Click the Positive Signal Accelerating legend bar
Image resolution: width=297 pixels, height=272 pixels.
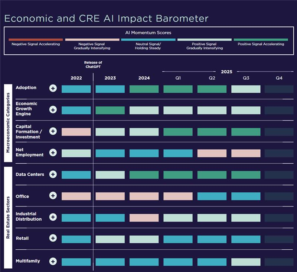(261, 39)
